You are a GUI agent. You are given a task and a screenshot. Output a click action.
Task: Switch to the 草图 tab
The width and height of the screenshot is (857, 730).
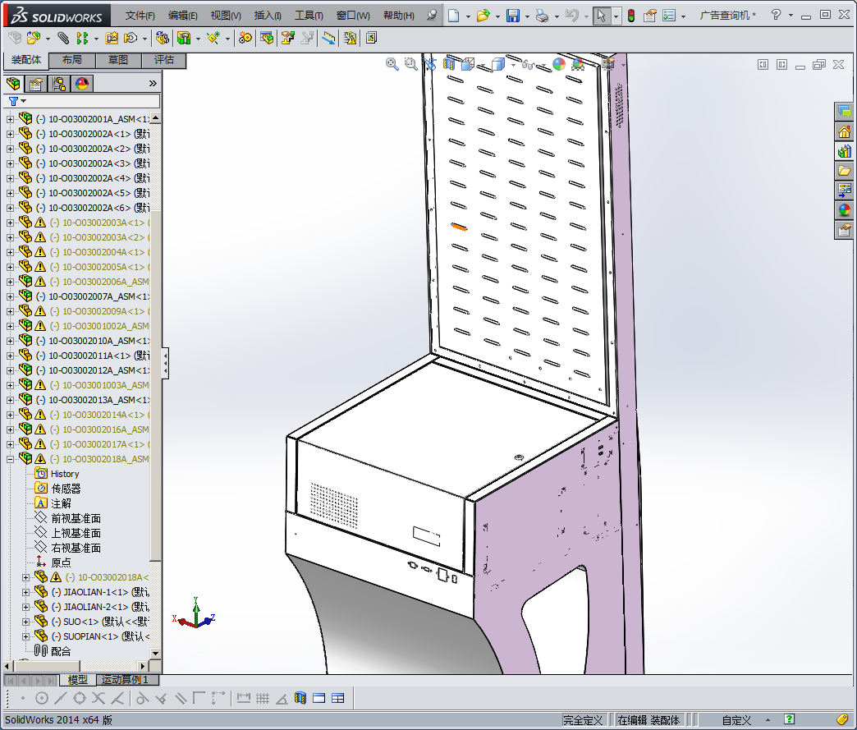pos(118,60)
